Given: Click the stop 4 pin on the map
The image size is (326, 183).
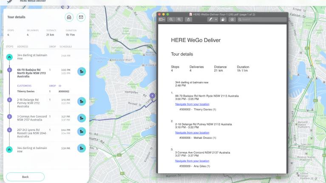Looking at the screenshot, I should pos(152,96).
